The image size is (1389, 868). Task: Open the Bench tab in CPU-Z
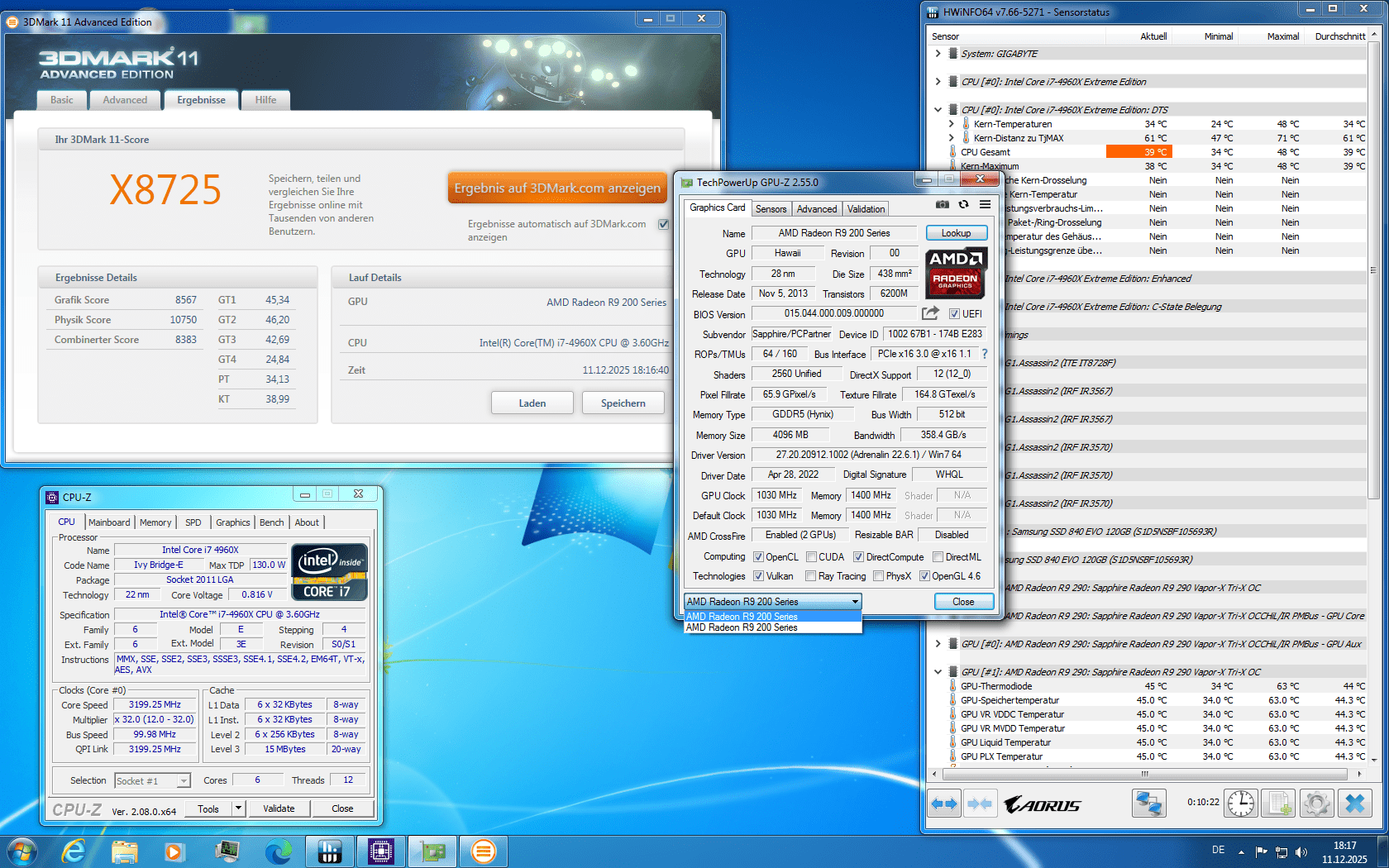pos(272,522)
